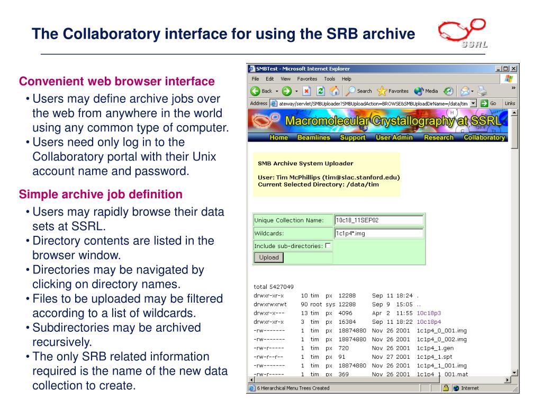Click the Mail envelope icon
Viewport: 542px width, 407px height.
click(x=465, y=91)
